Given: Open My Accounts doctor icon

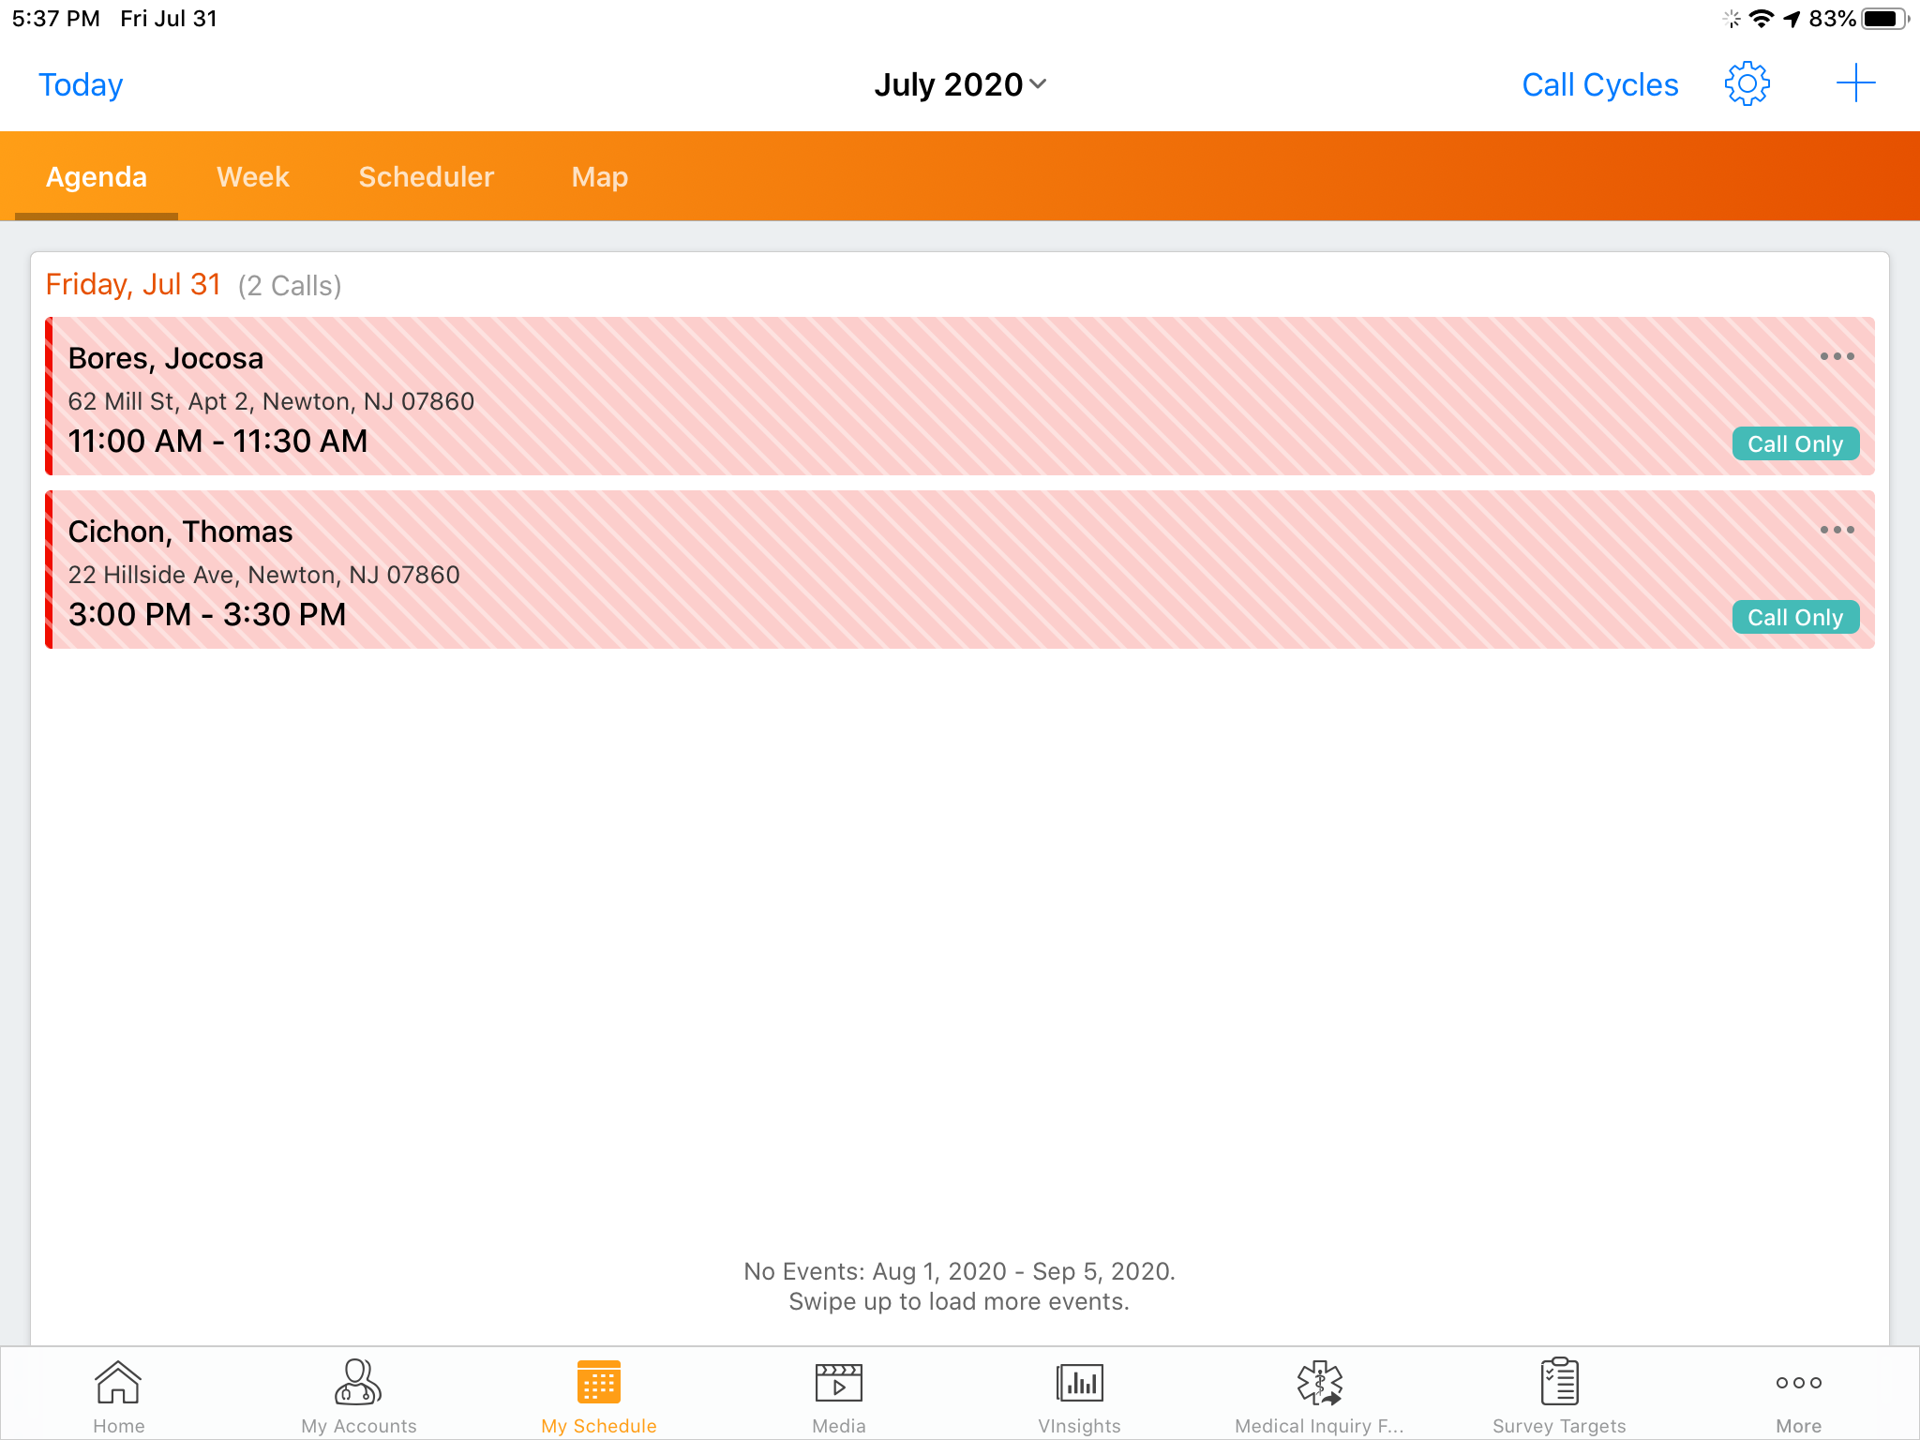Looking at the screenshot, I should click(x=358, y=1395).
